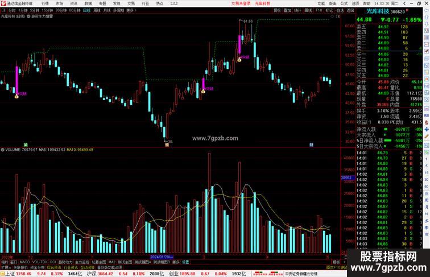Open the 关联报价 tab
This screenshot has height=277, width=430.
tap(20, 267)
